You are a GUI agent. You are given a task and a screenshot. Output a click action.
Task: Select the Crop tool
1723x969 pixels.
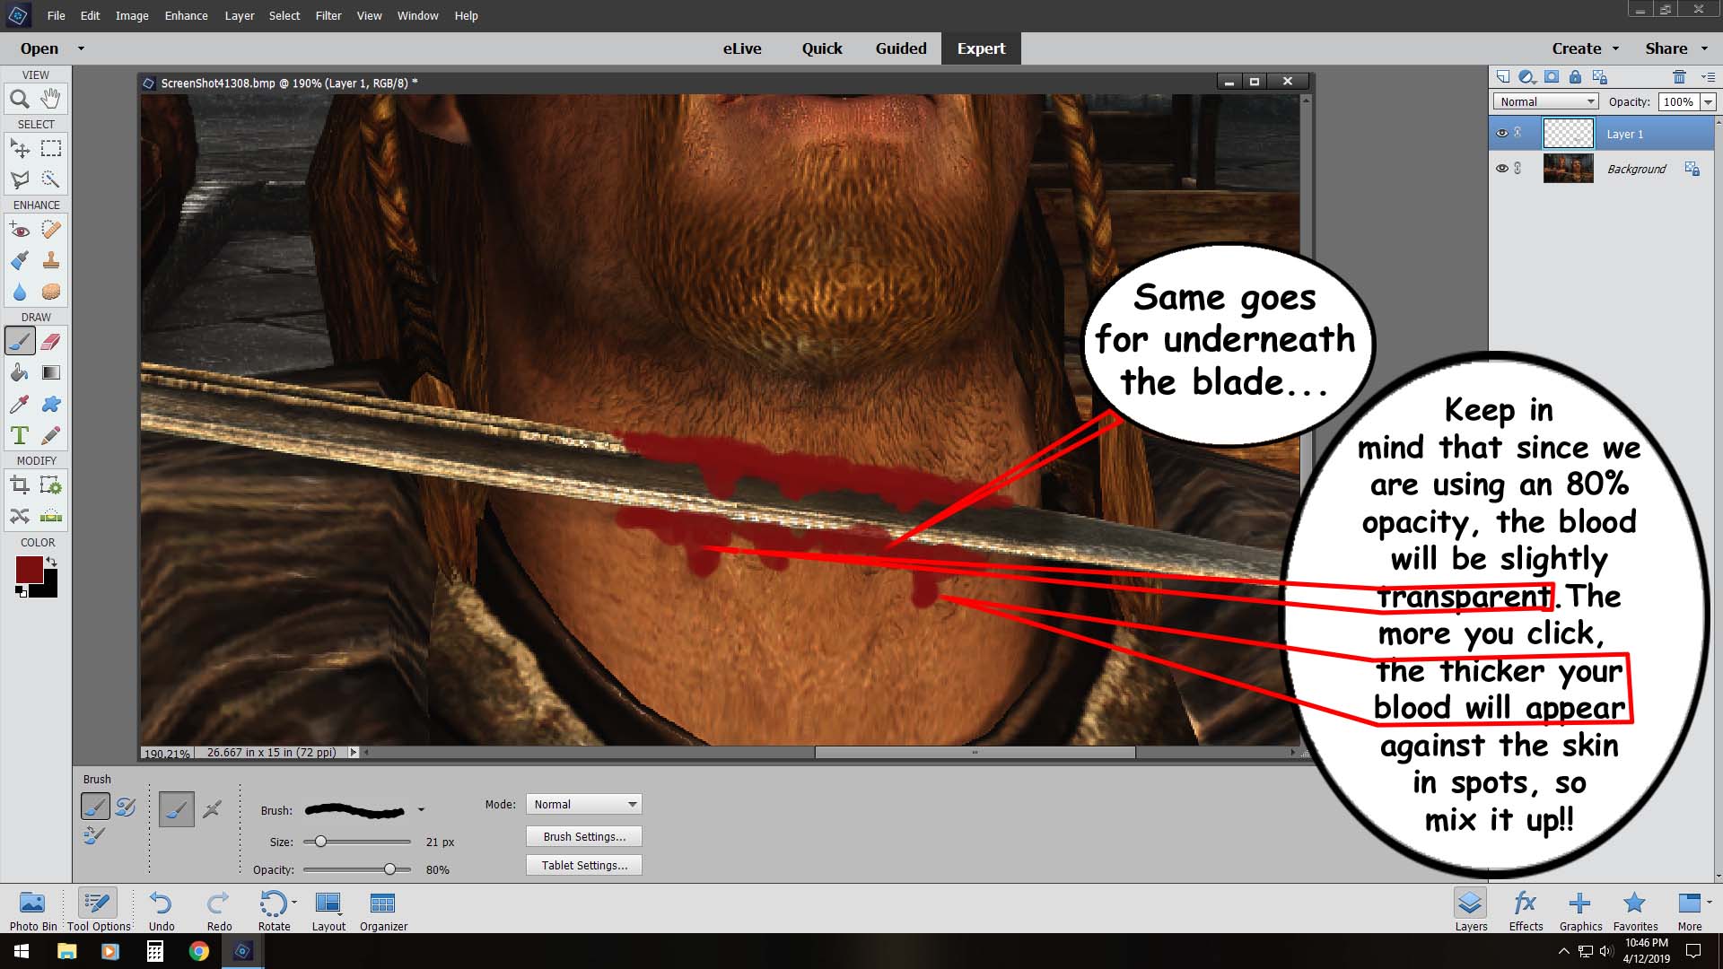[20, 485]
